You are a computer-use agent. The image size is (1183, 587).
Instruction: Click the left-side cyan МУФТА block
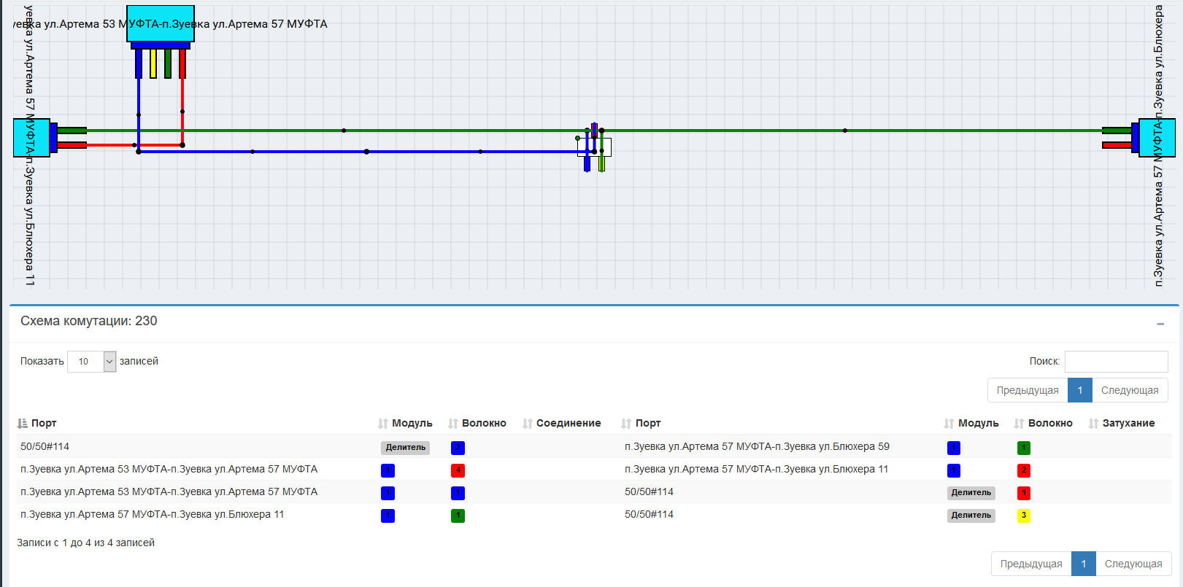[x=31, y=138]
